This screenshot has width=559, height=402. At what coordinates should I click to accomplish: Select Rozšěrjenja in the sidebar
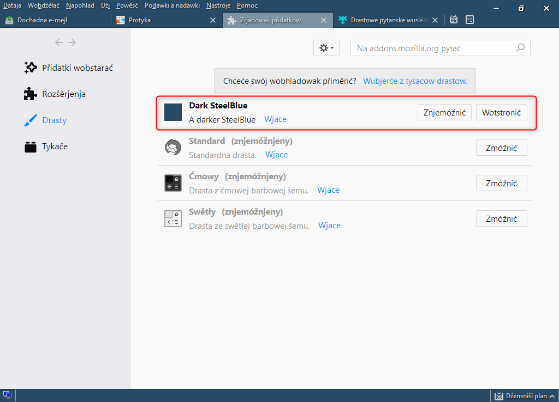click(63, 94)
